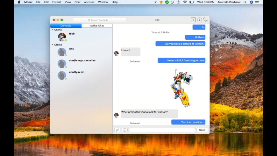Open the Edit menu
Image resolution: width=277 pixels, height=156 pixels.
46,2
